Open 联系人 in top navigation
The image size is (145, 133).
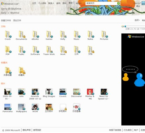(x=51, y=3)
